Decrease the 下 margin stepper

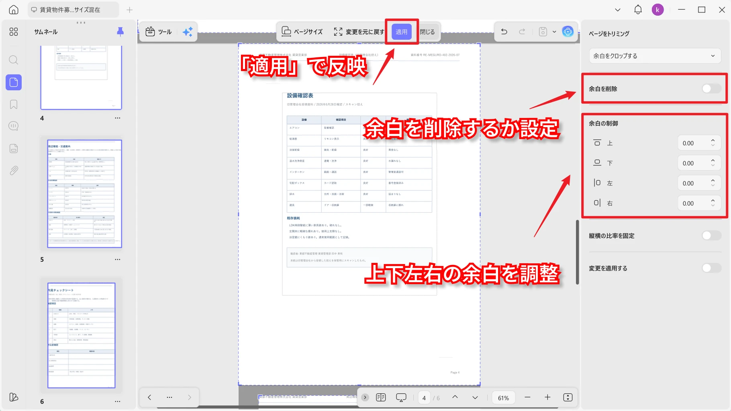(x=713, y=166)
